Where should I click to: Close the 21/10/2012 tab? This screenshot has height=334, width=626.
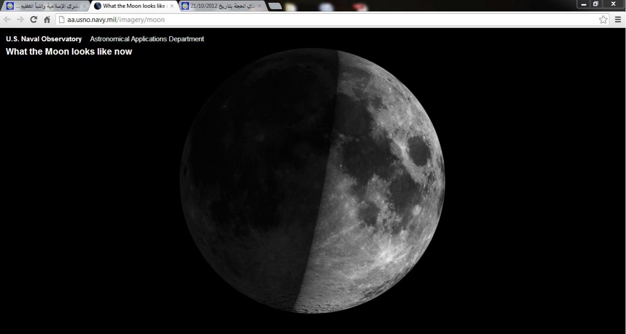click(x=259, y=6)
